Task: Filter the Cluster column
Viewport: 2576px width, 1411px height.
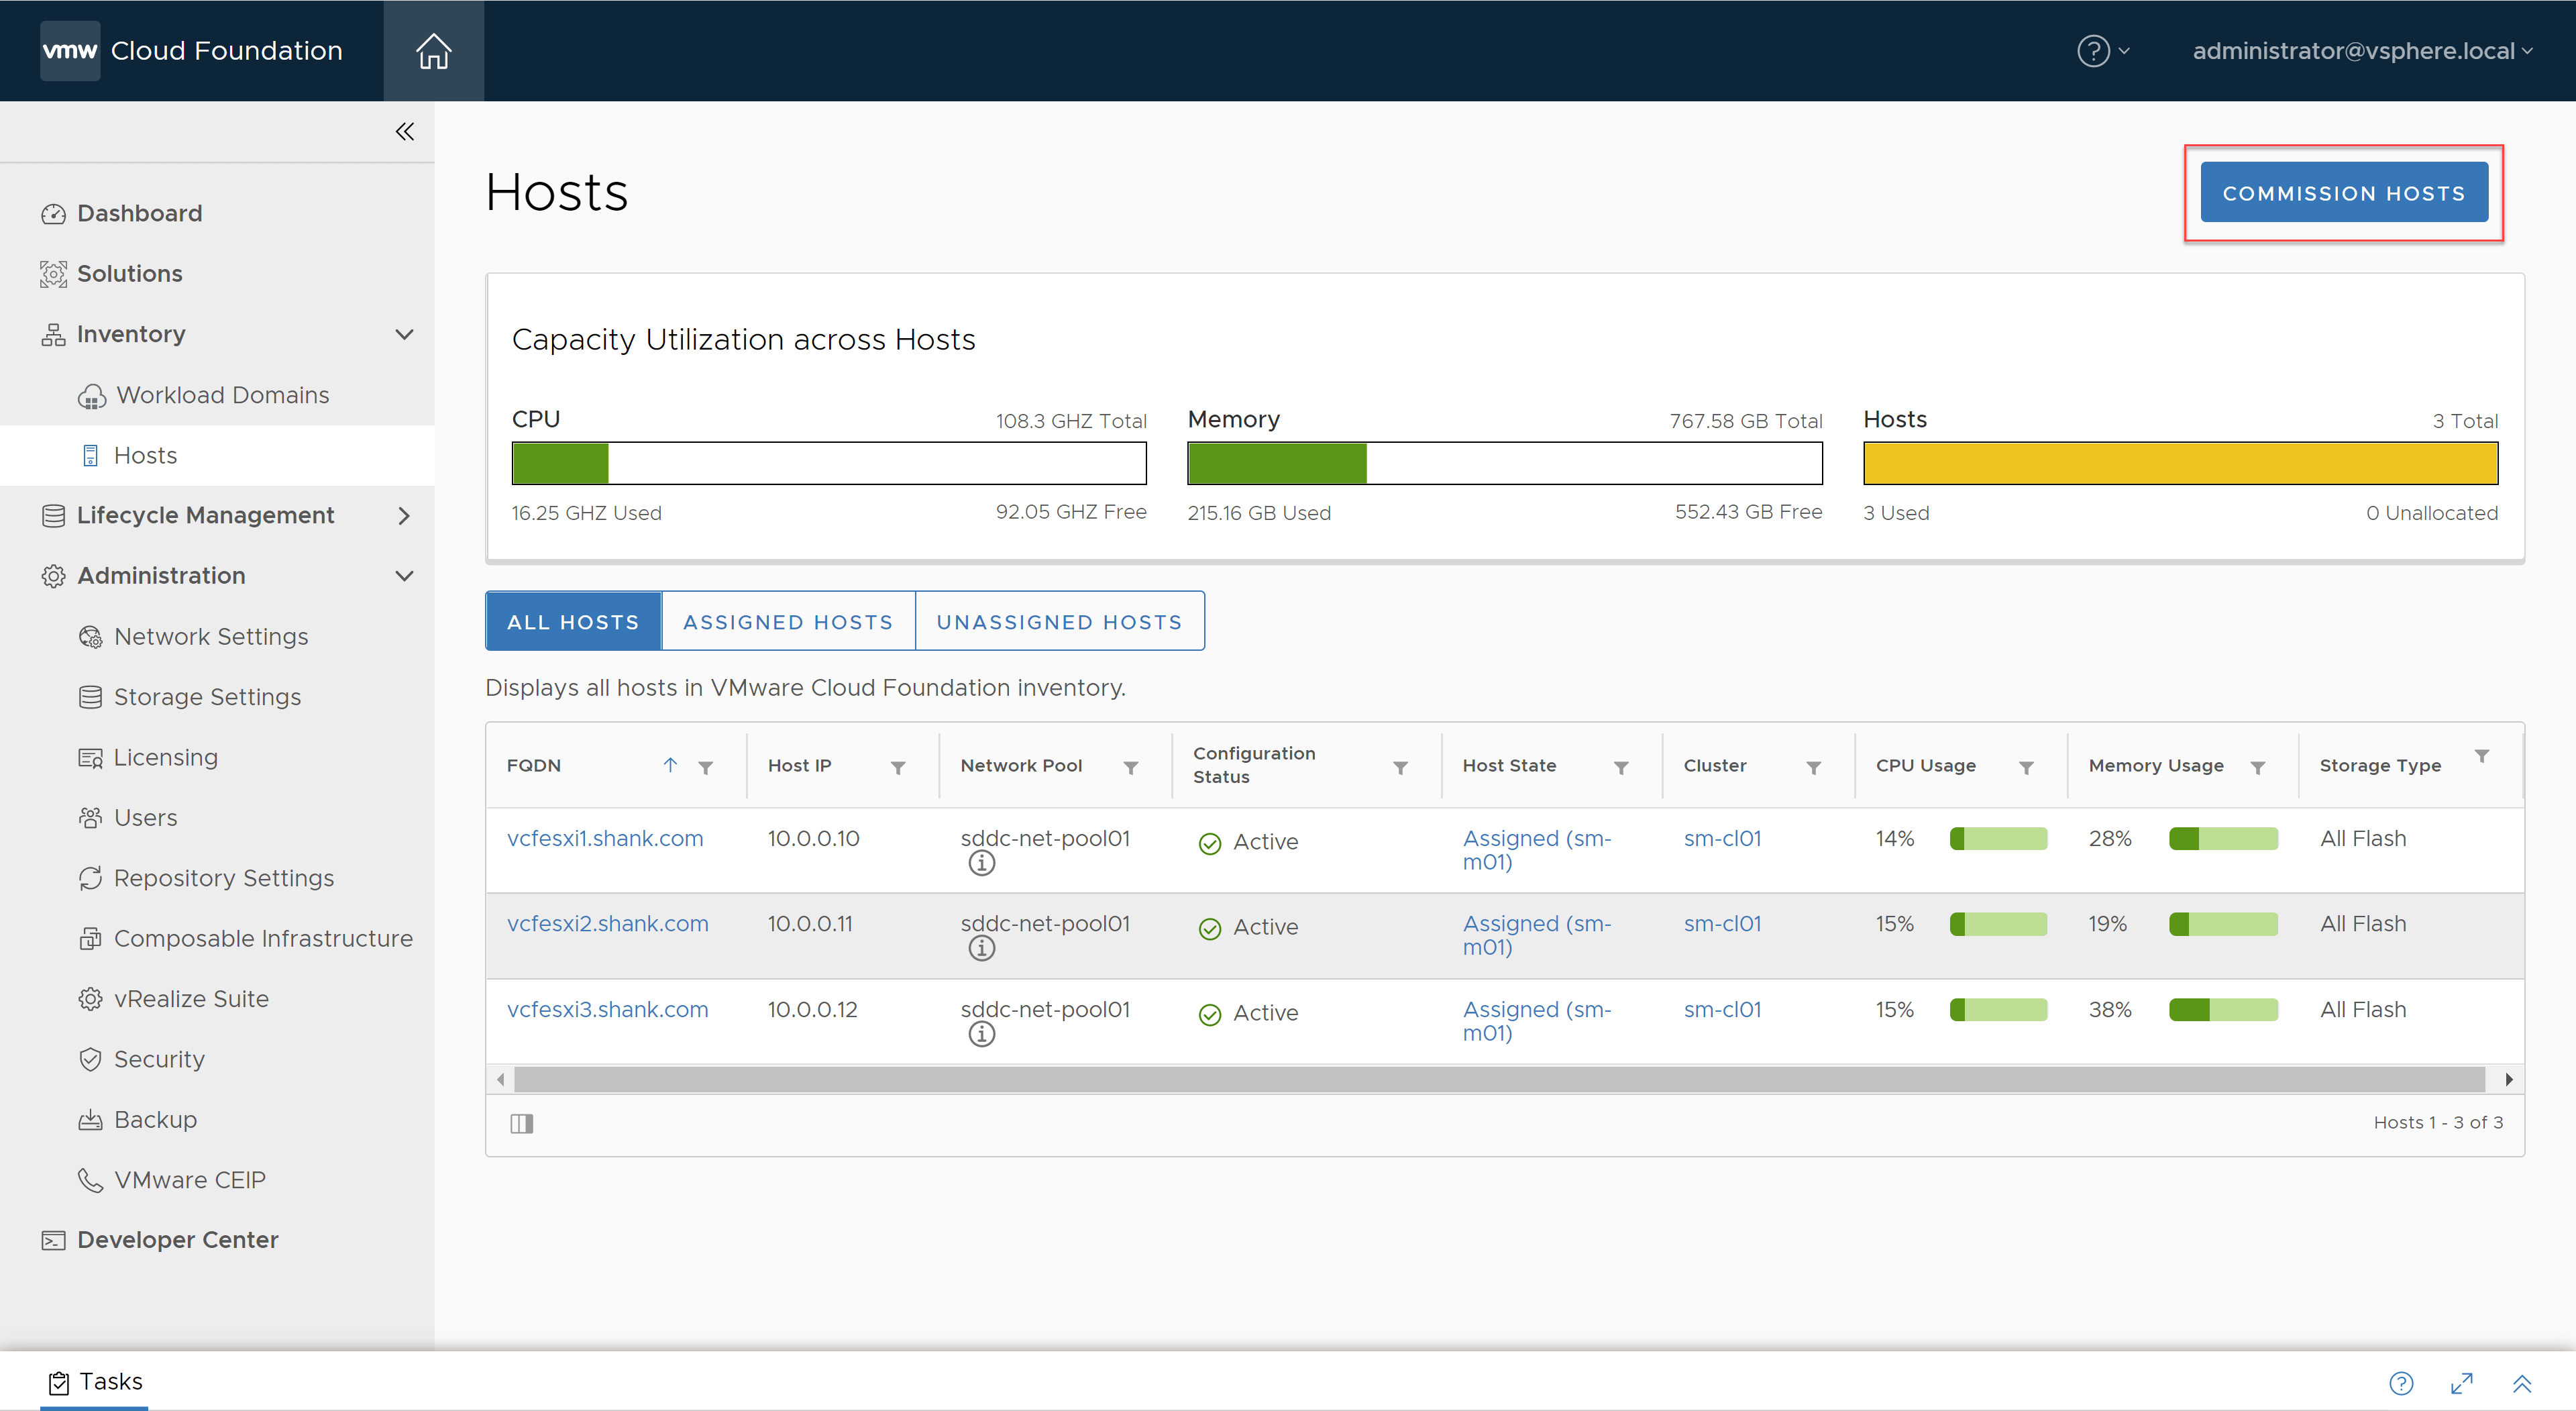Action: [x=1813, y=767]
